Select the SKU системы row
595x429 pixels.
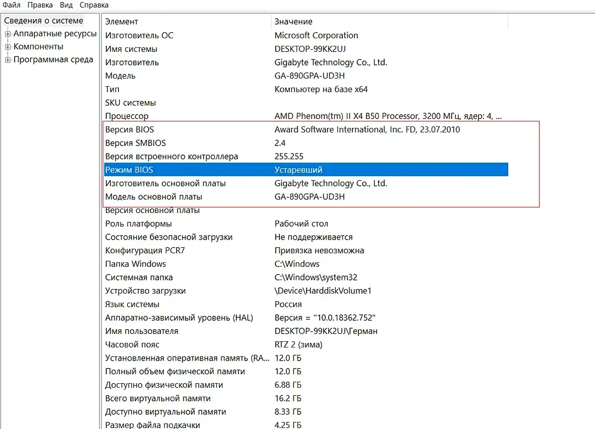point(306,103)
